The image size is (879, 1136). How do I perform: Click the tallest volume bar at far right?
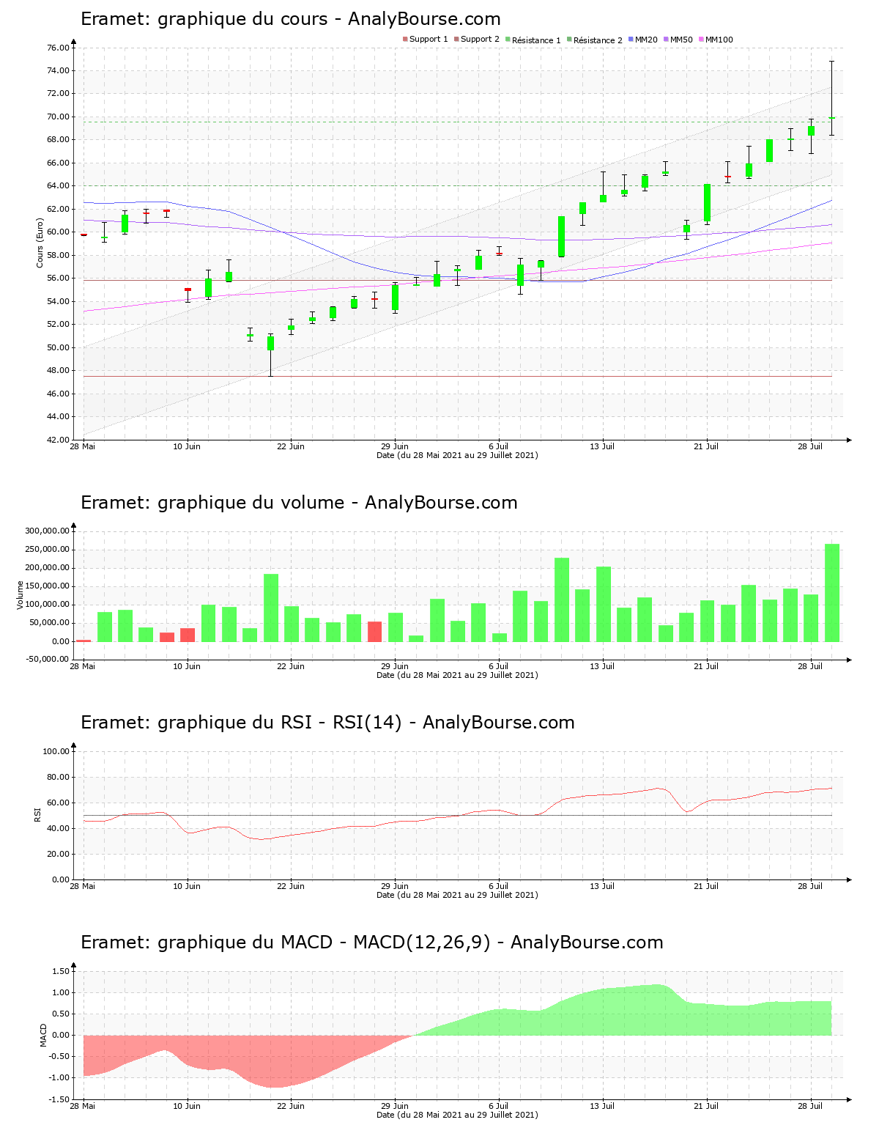pyautogui.click(x=832, y=593)
